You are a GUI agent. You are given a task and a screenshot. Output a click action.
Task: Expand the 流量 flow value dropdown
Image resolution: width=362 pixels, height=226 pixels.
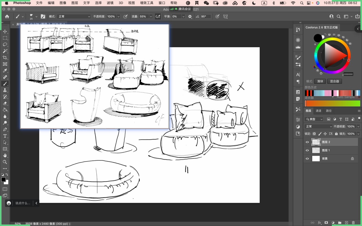tap(151, 17)
